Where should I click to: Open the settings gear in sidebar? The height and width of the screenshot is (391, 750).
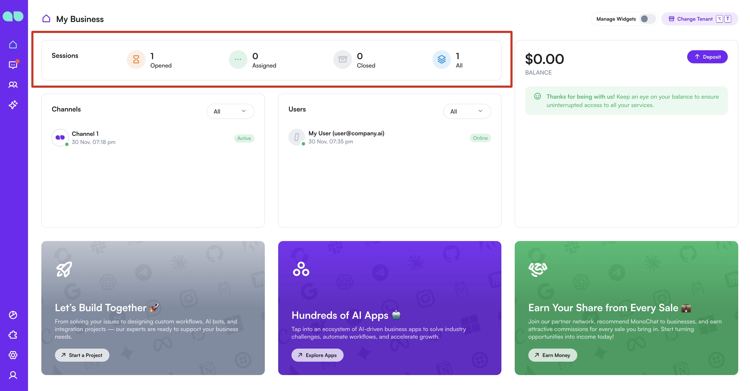point(13,355)
